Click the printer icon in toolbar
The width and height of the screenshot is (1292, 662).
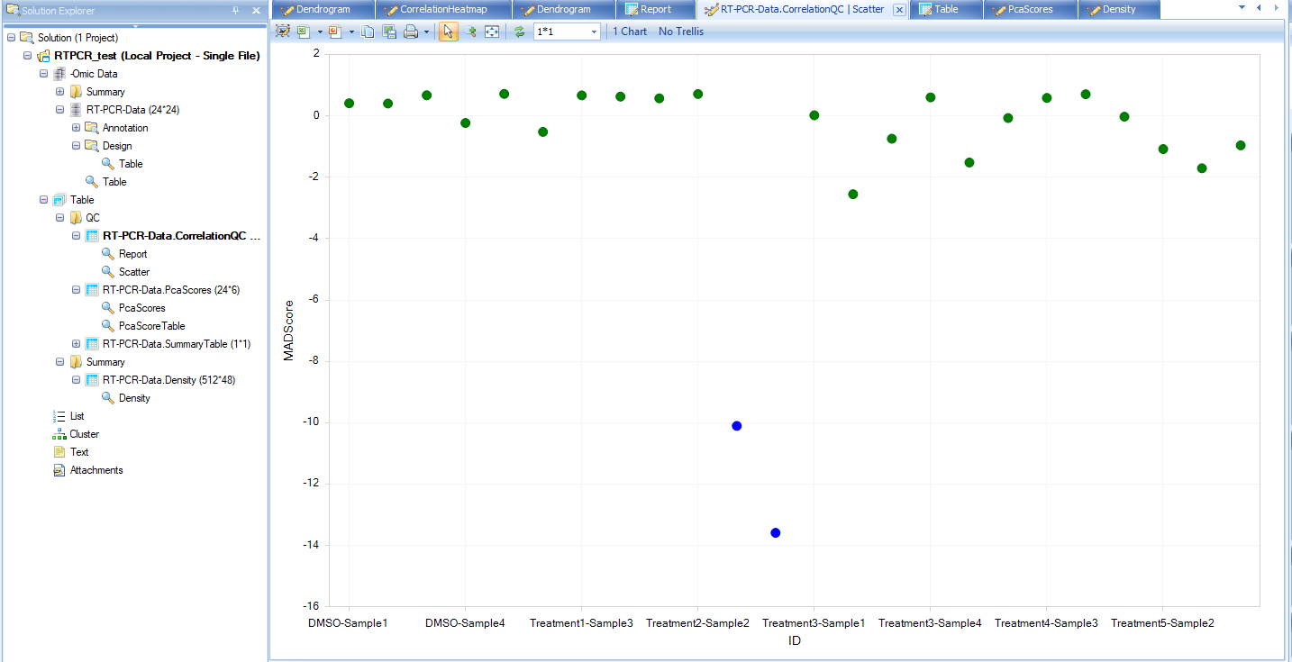pyautogui.click(x=411, y=32)
